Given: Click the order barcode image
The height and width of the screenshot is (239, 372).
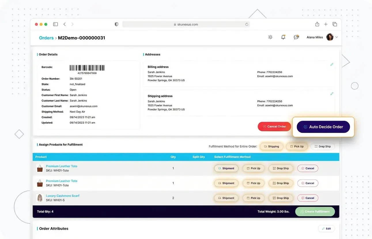Looking at the screenshot, I should (87, 68).
